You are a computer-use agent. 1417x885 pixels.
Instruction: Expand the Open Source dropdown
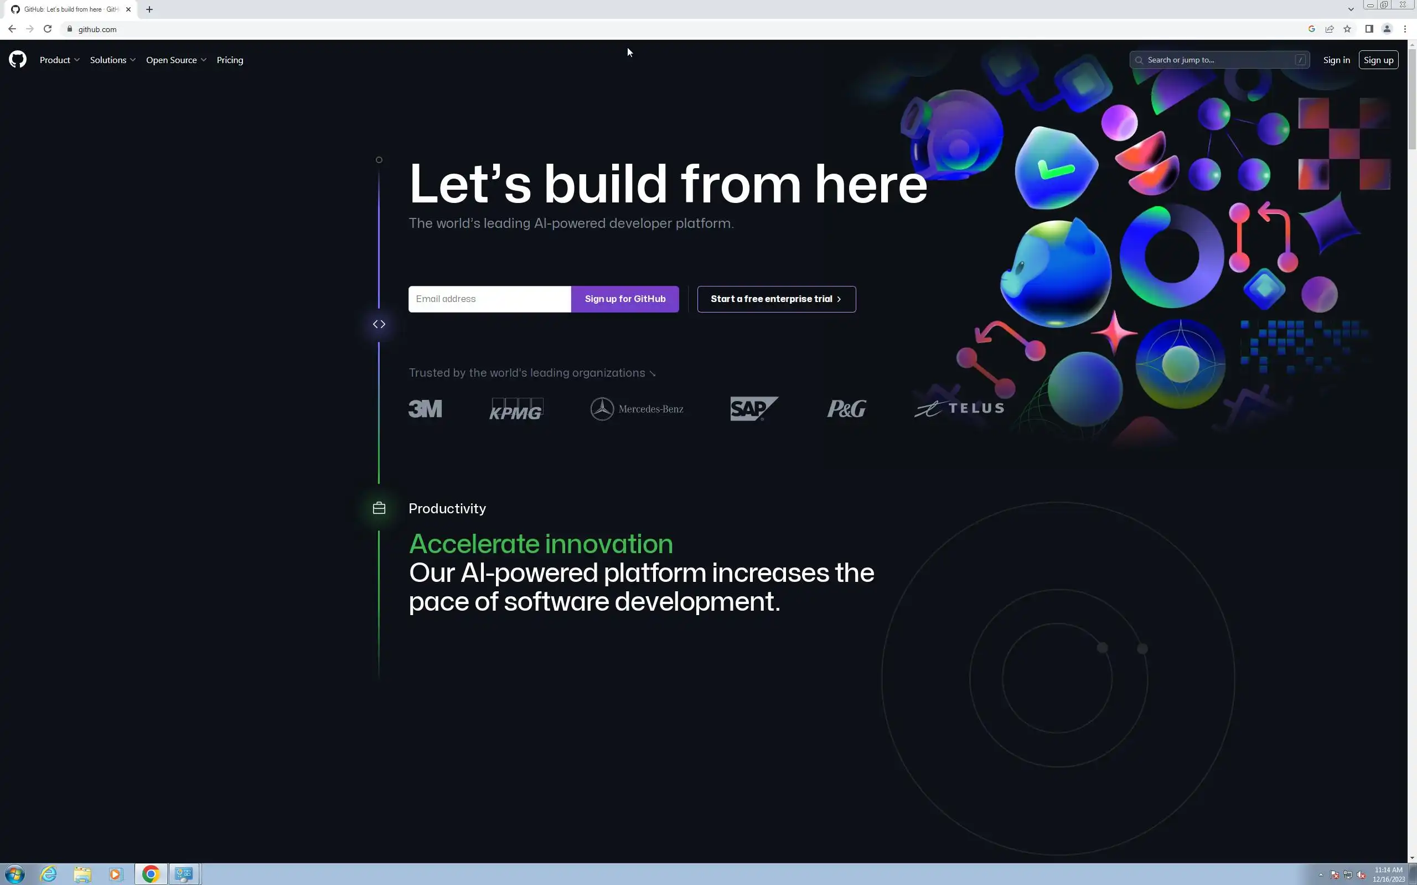(175, 60)
